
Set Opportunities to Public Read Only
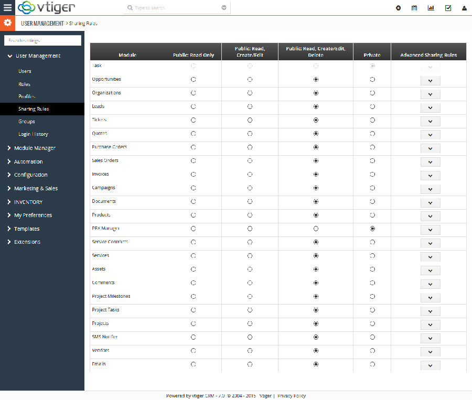193,80
